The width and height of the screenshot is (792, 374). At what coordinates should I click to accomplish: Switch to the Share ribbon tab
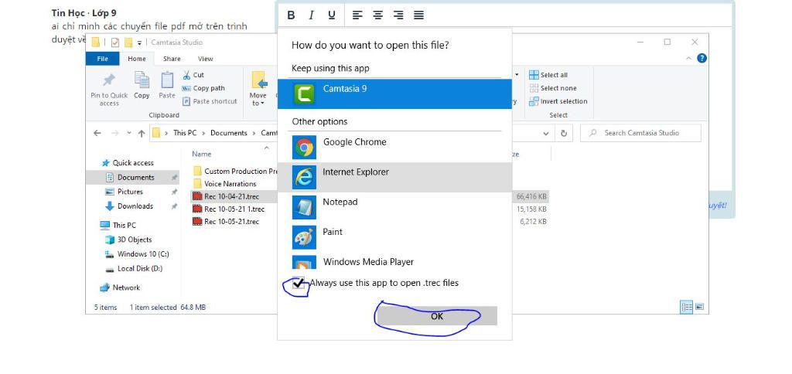(x=172, y=59)
